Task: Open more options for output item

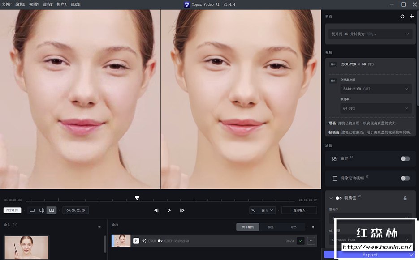Action: click(x=311, y=241)
